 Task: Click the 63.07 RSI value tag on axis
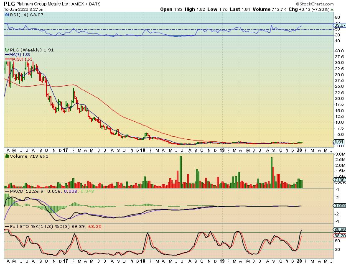(340, 25)
